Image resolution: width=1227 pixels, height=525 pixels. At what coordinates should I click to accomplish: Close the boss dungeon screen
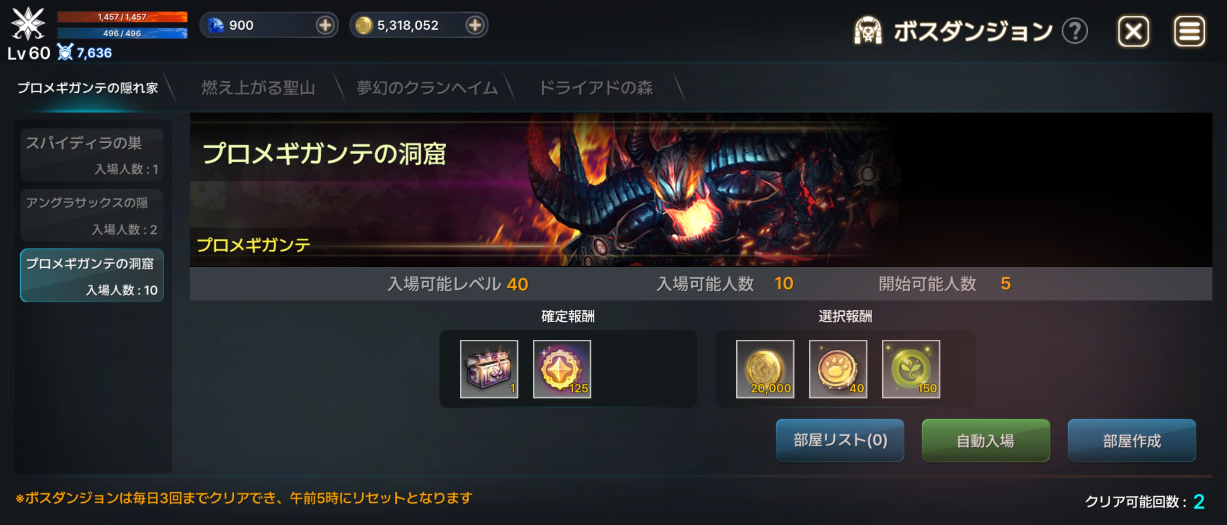click(x=1133, y=31)
